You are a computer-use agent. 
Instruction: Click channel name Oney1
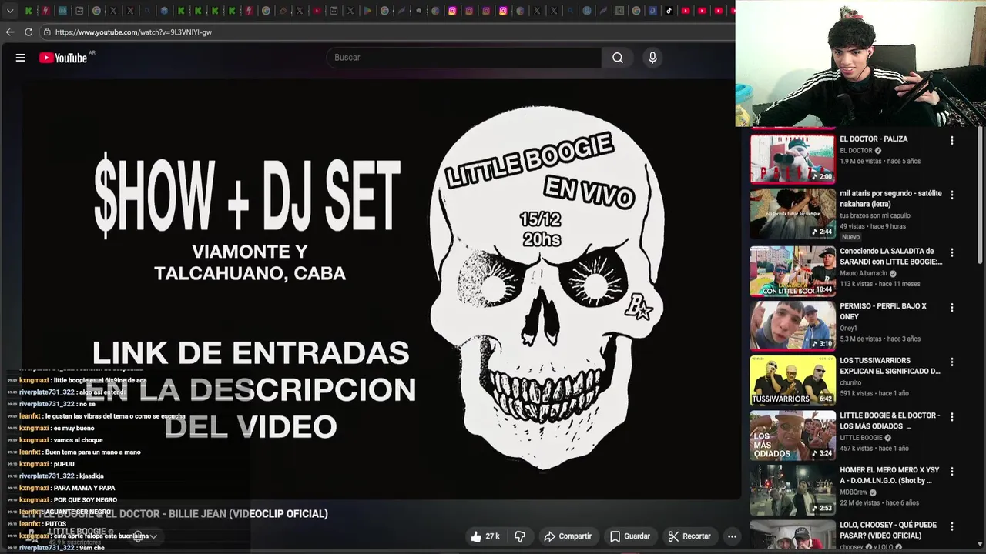(849, 328)
